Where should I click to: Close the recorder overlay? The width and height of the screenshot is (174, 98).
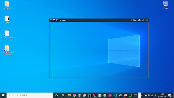pyautogui.click(x=147, y=20)
